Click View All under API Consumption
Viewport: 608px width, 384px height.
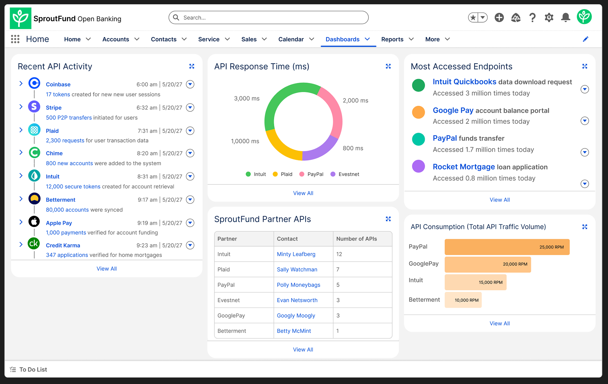500,323
